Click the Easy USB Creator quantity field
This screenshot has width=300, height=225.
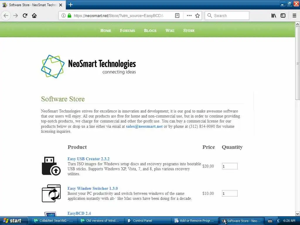230,166
